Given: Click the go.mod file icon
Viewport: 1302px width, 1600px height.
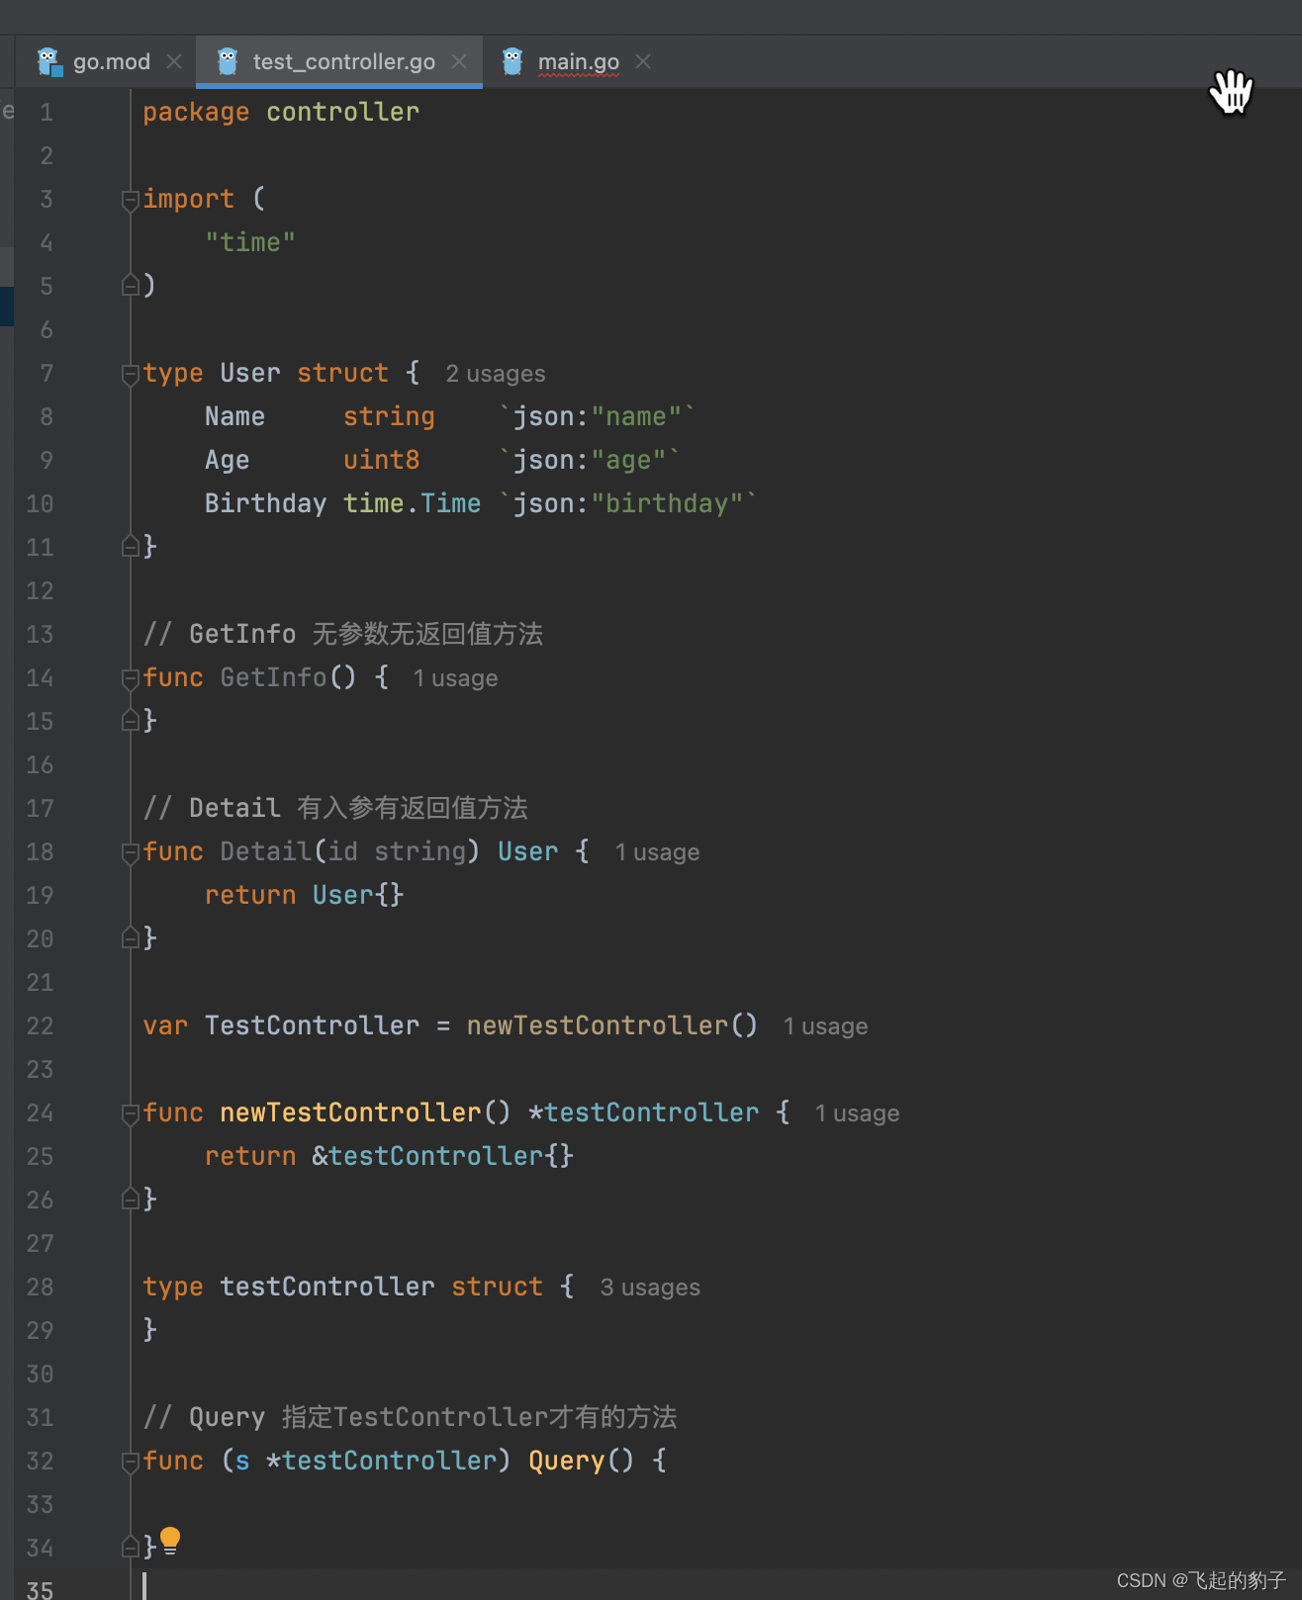Looking at the screenshot, I should [49, 61].
